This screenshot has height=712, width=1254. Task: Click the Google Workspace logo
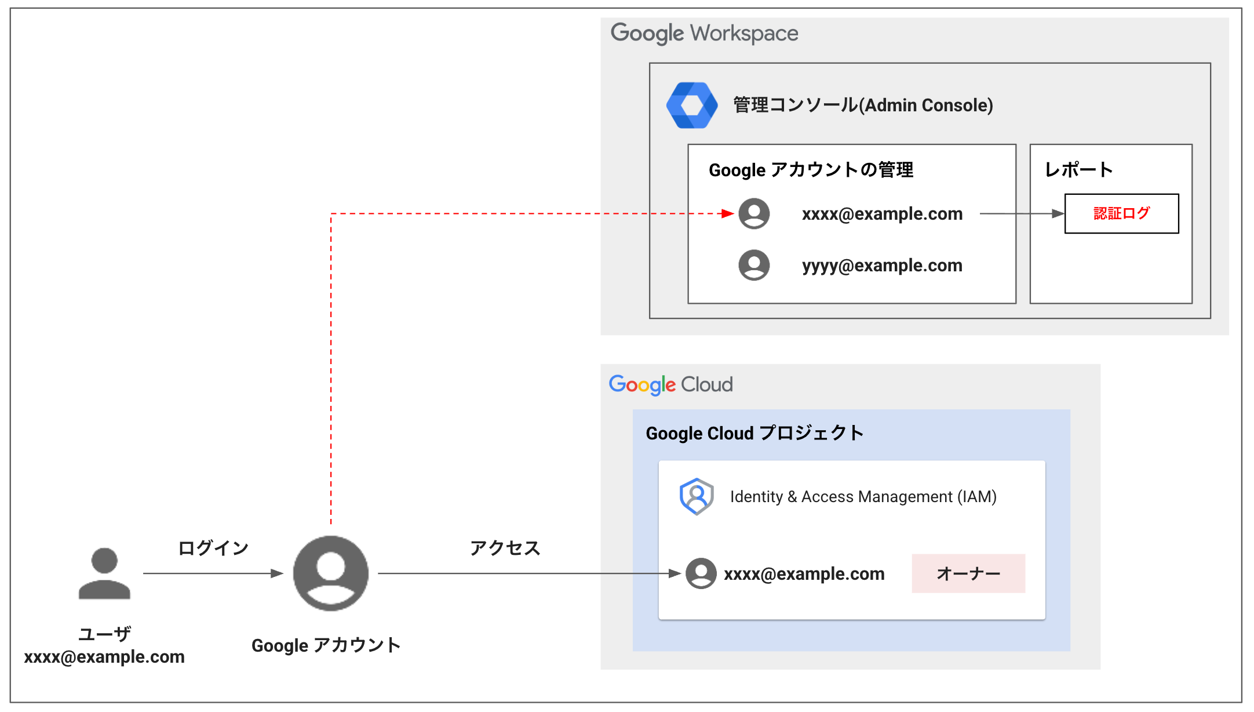tap(704, 34)
